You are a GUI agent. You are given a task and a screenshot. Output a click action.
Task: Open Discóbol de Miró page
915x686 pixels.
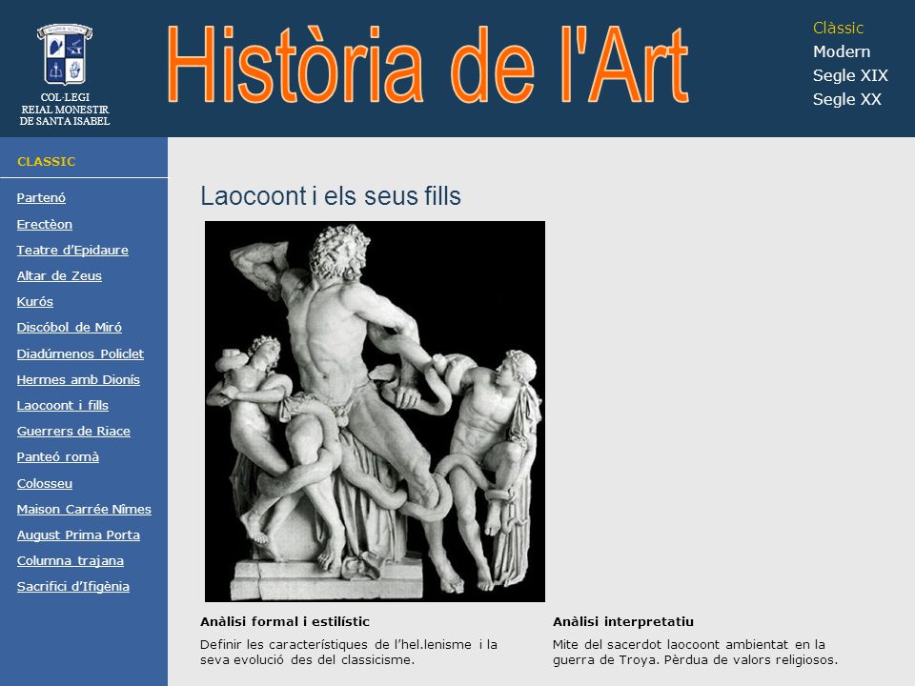click(x=69, y=327)
